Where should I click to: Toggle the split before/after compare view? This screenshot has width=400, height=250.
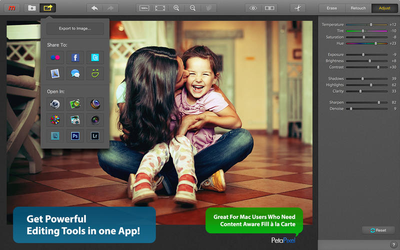[x=269, y=8]
